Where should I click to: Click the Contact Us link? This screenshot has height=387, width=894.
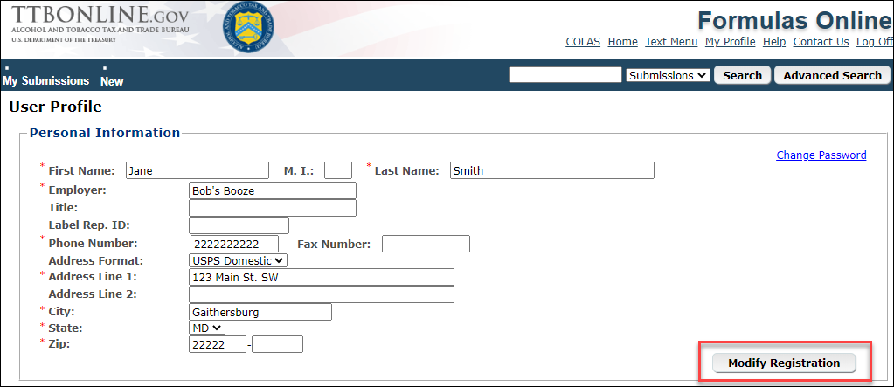821,42
